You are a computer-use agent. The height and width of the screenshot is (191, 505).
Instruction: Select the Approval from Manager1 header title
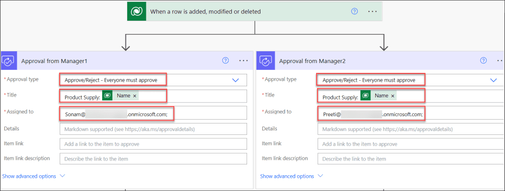[54, 61]
